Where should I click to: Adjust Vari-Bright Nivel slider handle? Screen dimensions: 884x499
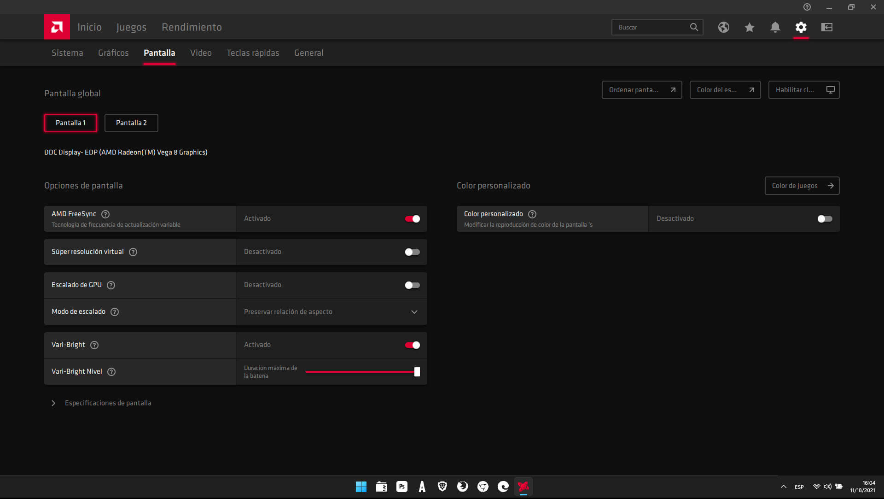click(417, 372)
